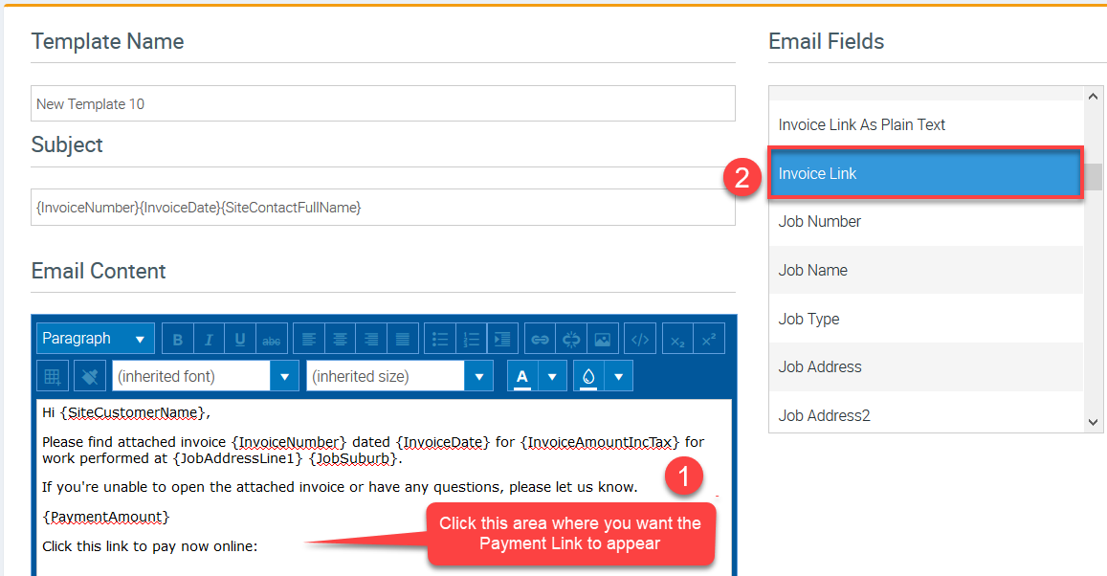The image size is (1107, 576).
Task: Click the insert table icon
Action: coord(53,376)
